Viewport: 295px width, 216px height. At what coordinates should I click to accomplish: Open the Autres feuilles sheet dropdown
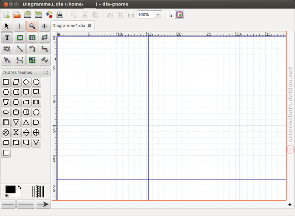tap(26, 72)
